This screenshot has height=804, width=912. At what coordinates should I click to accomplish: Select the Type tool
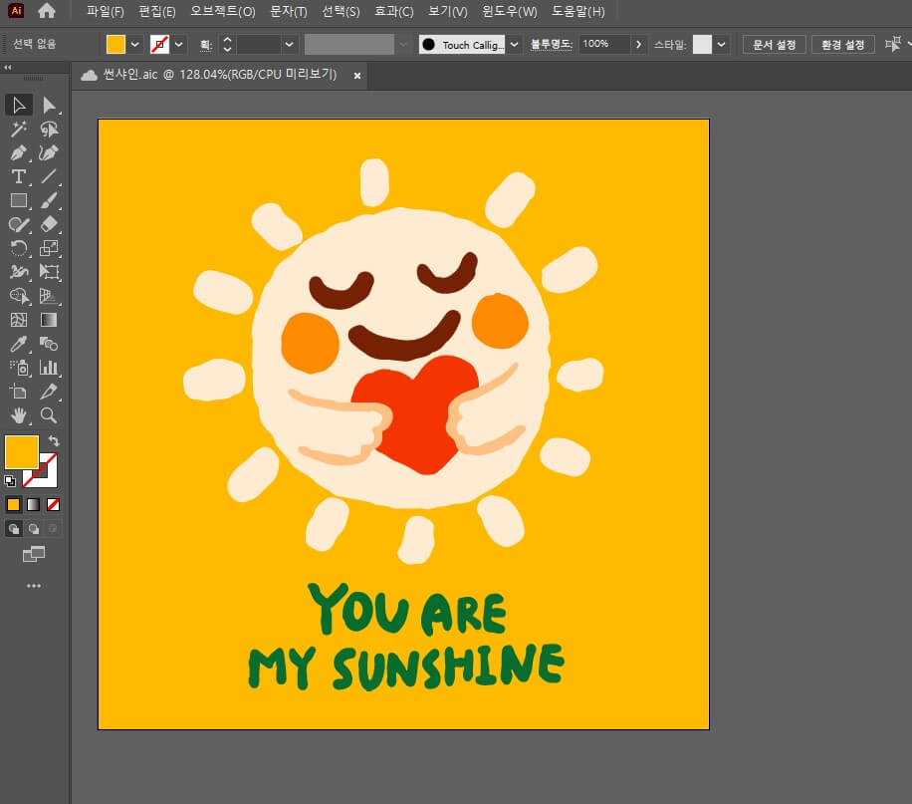click(18, 176)
